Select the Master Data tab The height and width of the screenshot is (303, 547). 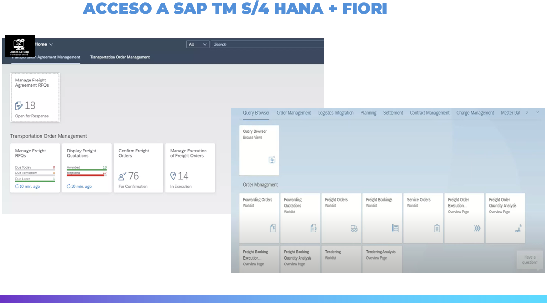click(510, 113)
